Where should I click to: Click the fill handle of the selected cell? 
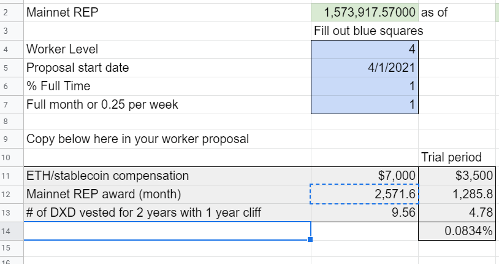(x=310, y=239)
